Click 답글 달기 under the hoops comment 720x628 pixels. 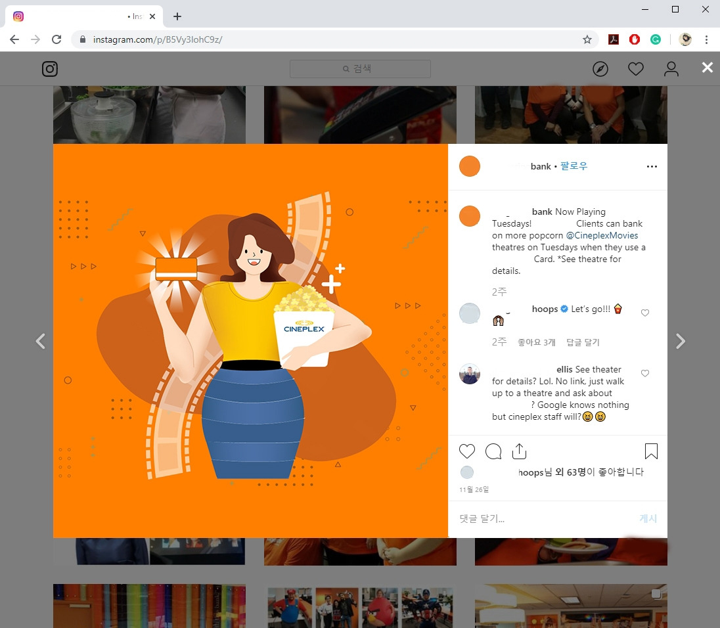pyautogui.click(x=583, y=342)
